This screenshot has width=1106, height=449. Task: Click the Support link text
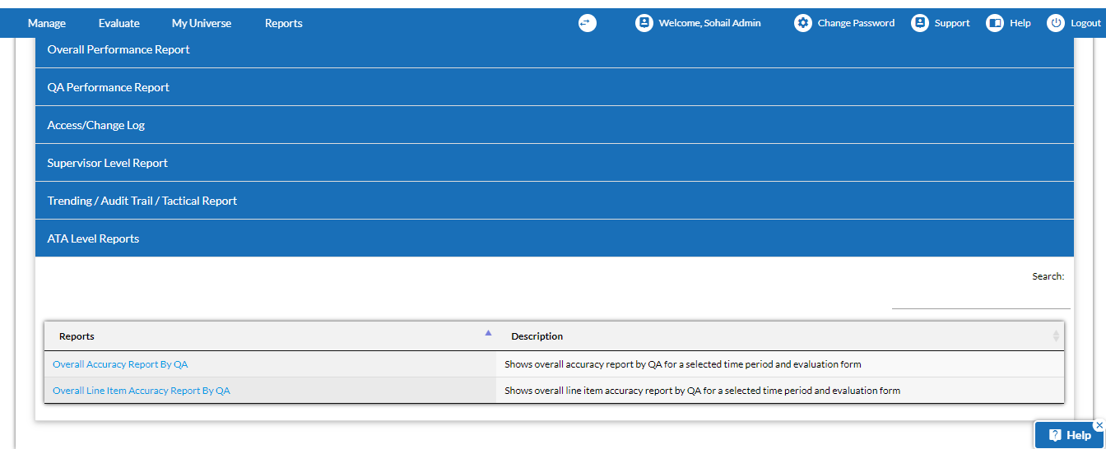(952, 23)
